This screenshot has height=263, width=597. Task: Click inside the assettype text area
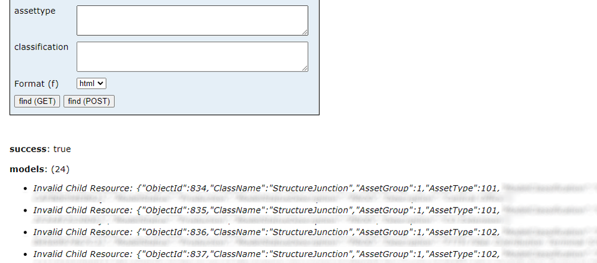tap(192, 20)
